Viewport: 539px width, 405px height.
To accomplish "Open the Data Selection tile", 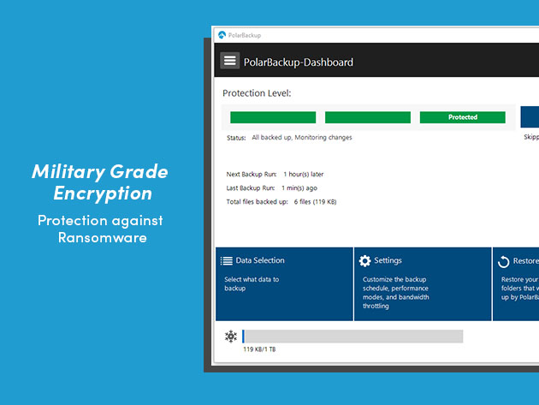I will click(284, 284).
